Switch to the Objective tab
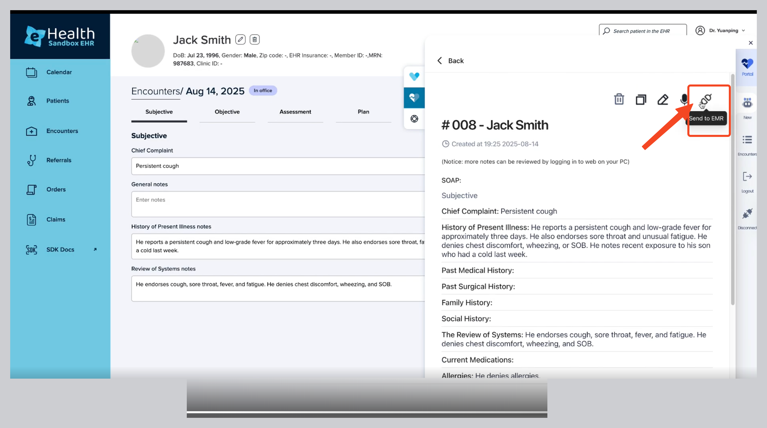This screenshot has height=428, width=767. tap(227, 112)
